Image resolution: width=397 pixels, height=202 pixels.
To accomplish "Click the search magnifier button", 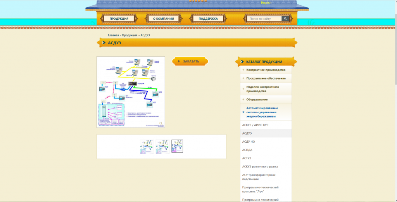I will point(285,19).
